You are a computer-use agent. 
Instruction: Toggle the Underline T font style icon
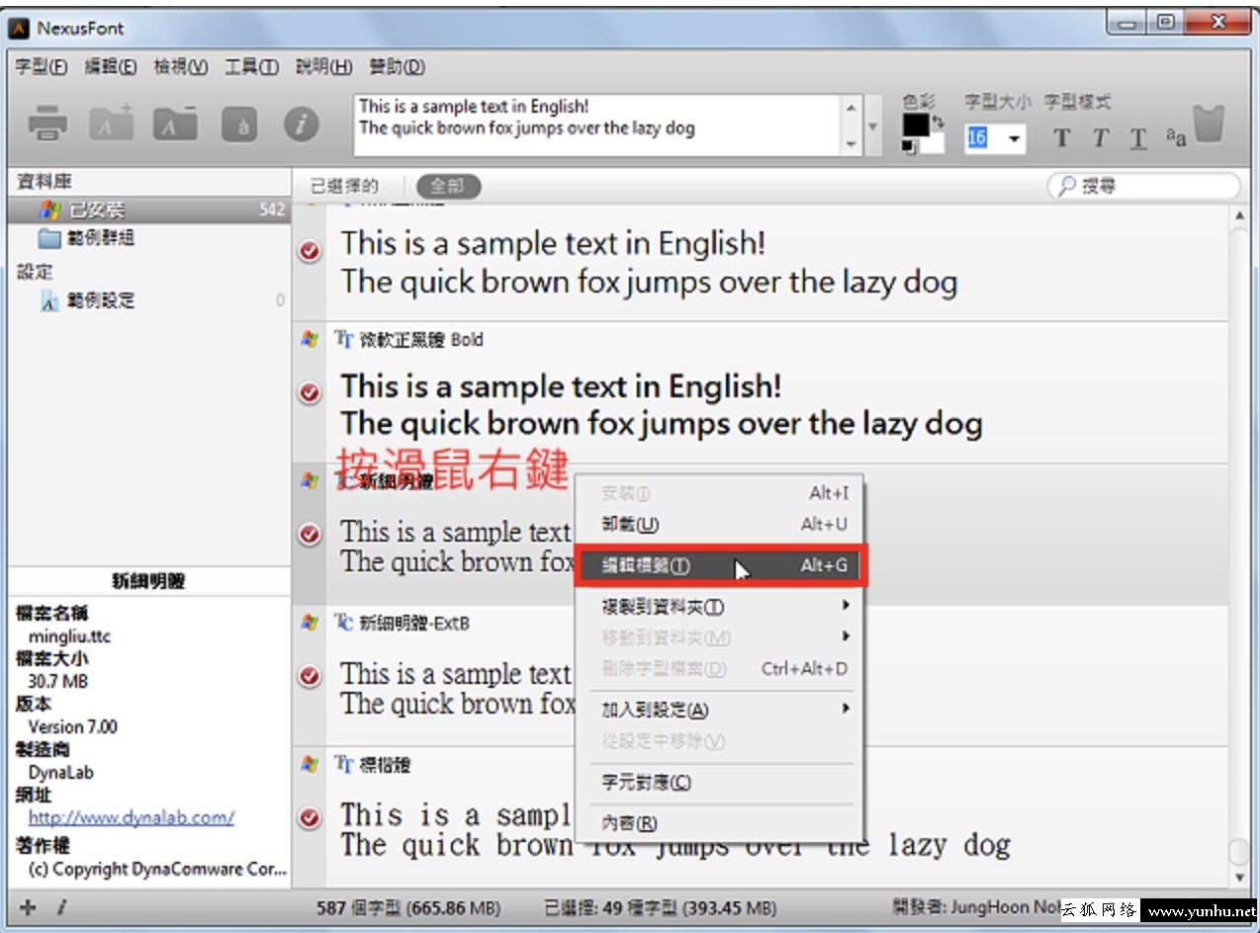click(1138, 138)
